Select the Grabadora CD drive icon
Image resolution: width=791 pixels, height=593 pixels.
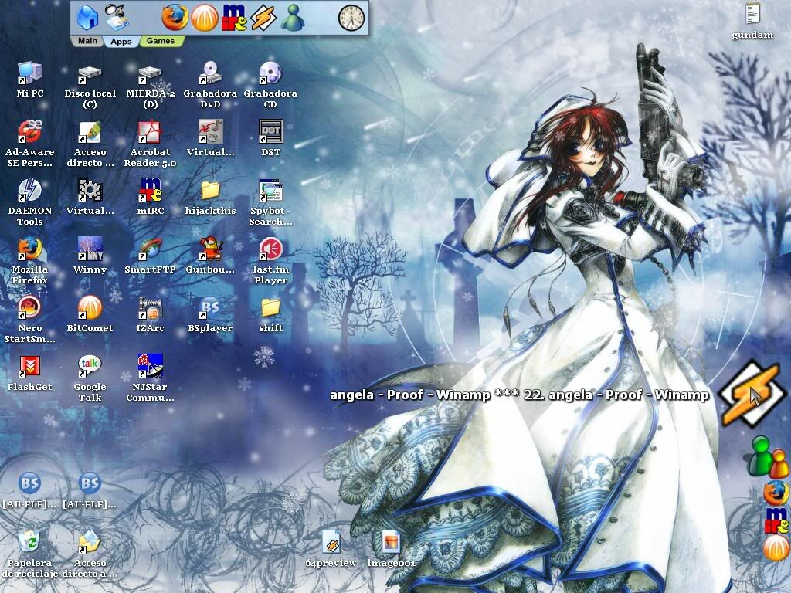click(270, 85)
